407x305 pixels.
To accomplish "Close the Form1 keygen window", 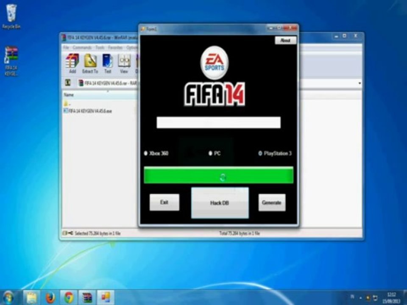I will pos(290,28).
